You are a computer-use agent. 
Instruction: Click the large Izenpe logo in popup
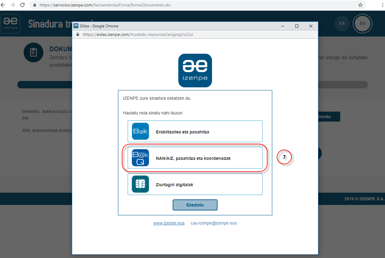click(x=195, y=71)
